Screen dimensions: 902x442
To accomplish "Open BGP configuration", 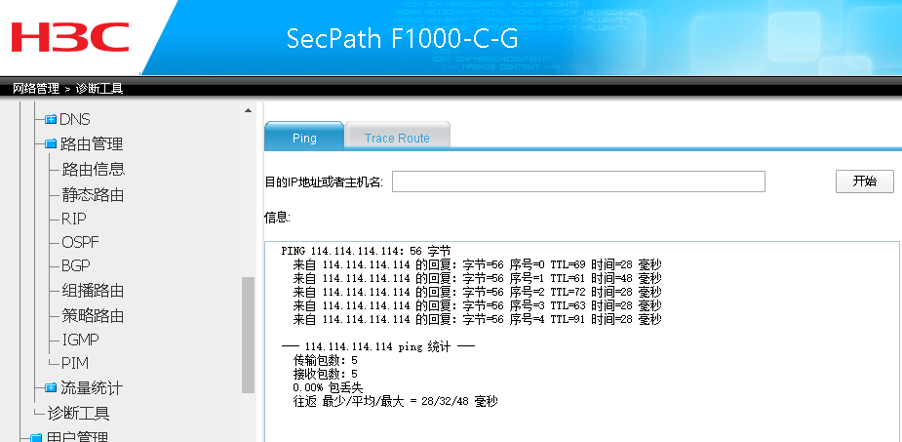I will point(76,266).
